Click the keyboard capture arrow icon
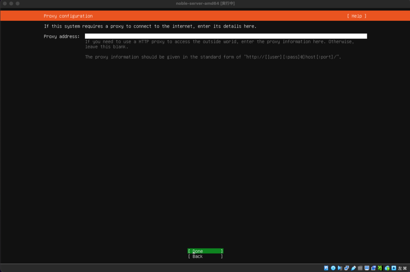This screenshot has height=272, width=410. pos(394,268)
